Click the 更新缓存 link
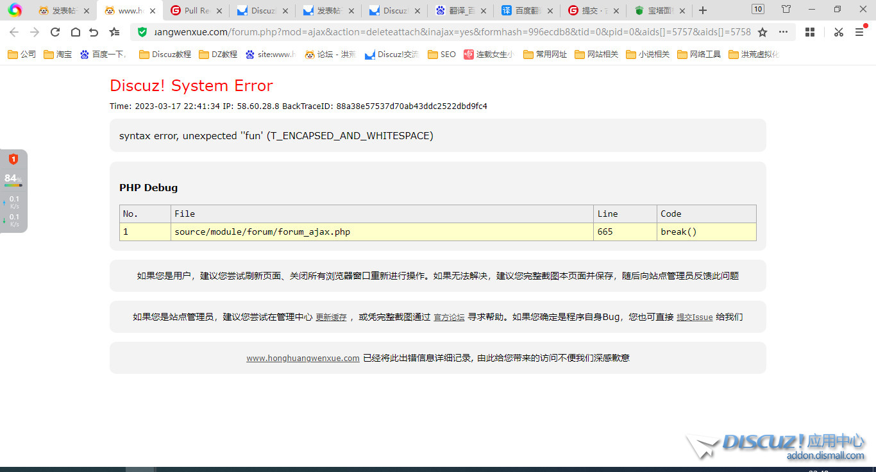This screenshot has height=472, width=876. coord(332,317)
